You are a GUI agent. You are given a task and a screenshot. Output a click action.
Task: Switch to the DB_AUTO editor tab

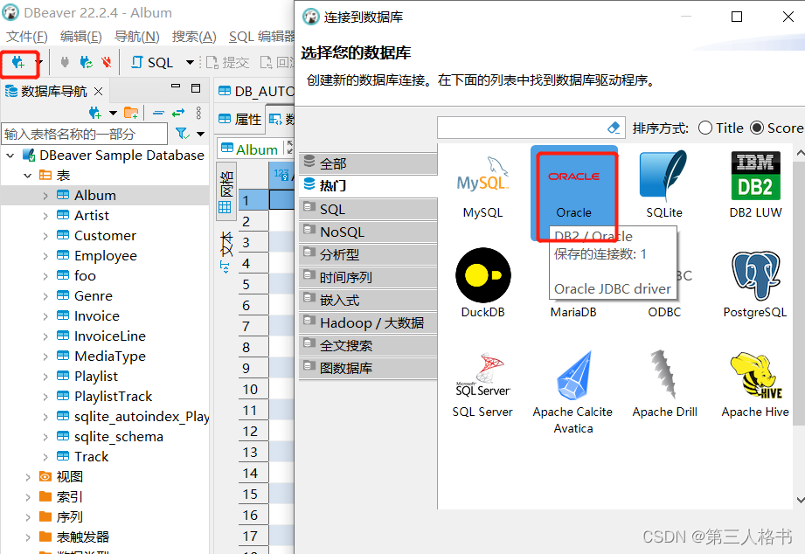[x=255, y=92]
